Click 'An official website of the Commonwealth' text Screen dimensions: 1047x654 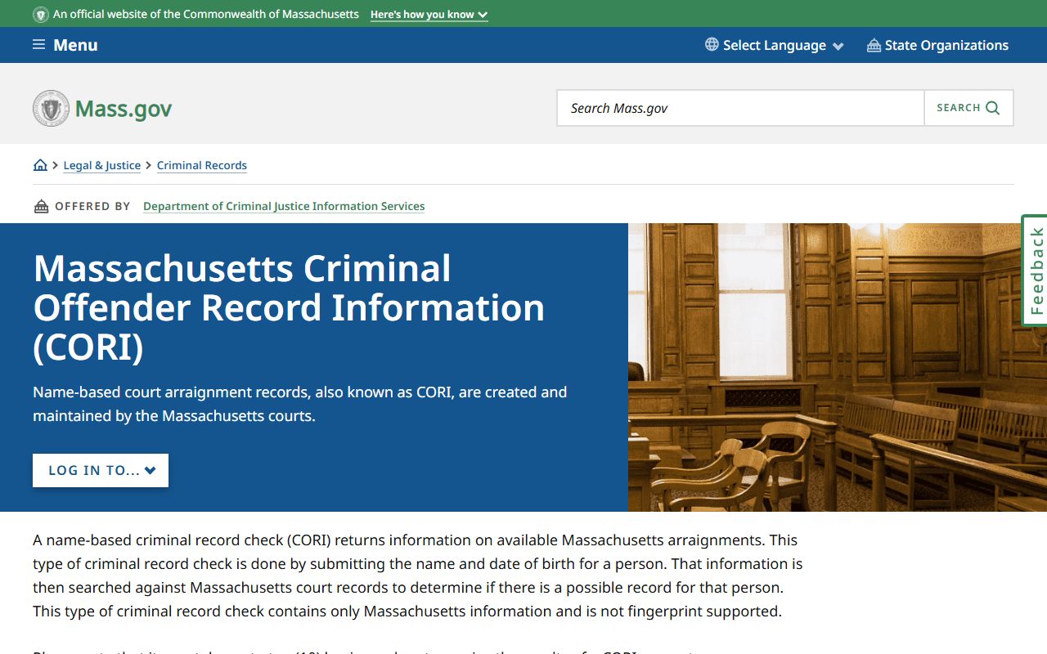pos(206,15)
